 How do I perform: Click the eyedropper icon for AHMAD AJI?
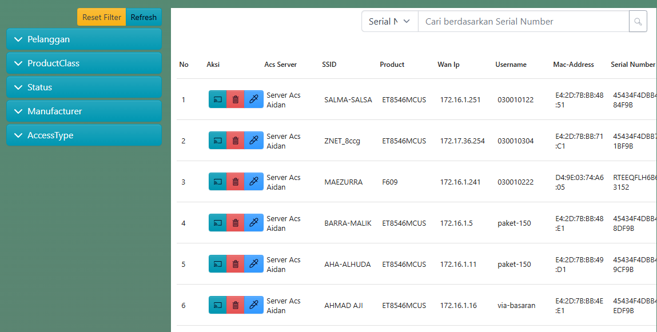coord(254,305)
